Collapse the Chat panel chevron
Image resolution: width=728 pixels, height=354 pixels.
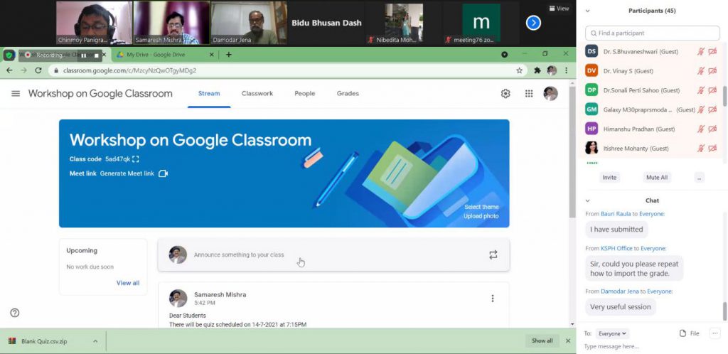pyautogui.click(x=588, y=201)
